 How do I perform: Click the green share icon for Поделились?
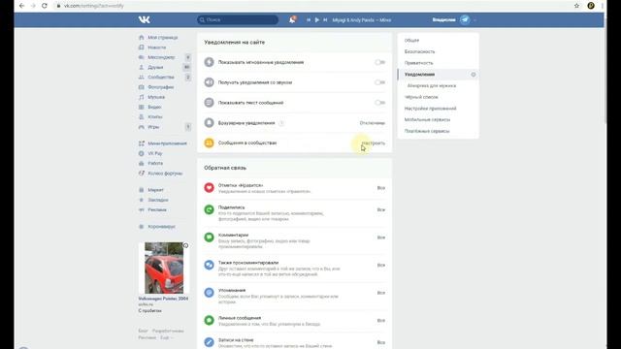210,209
